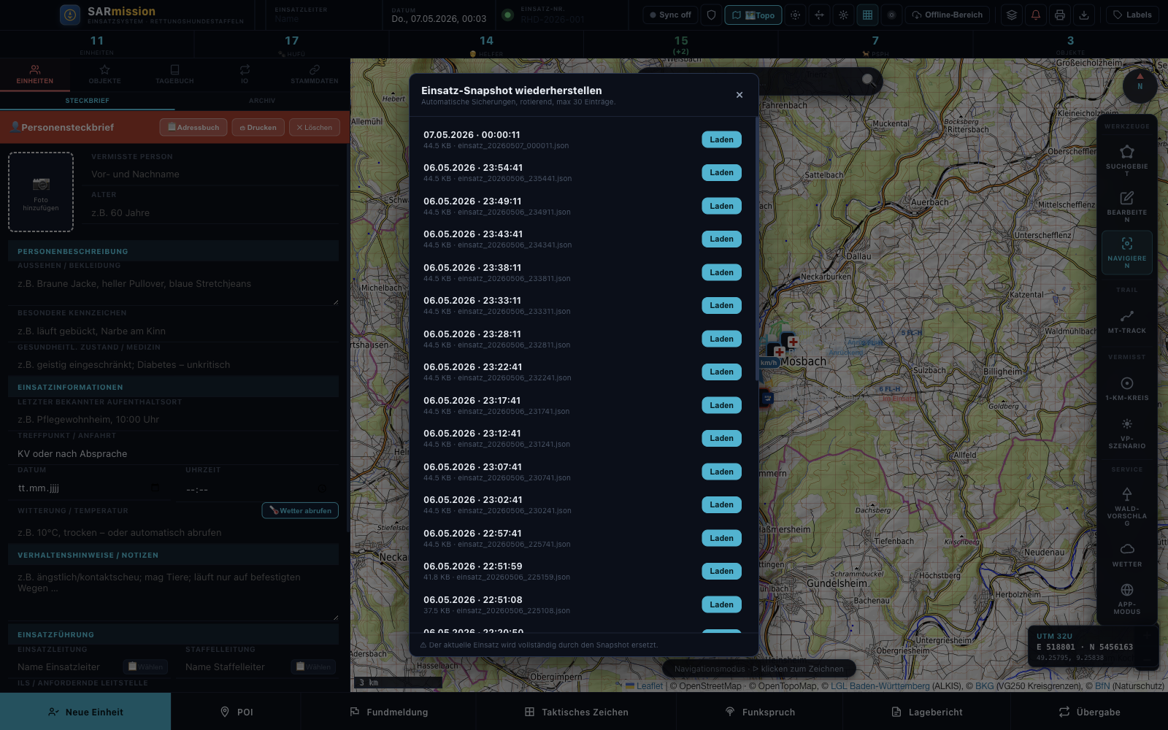
Task: Click the printer icon in top toolbar
Action: pyautogui.click(x=1060, y=15)
